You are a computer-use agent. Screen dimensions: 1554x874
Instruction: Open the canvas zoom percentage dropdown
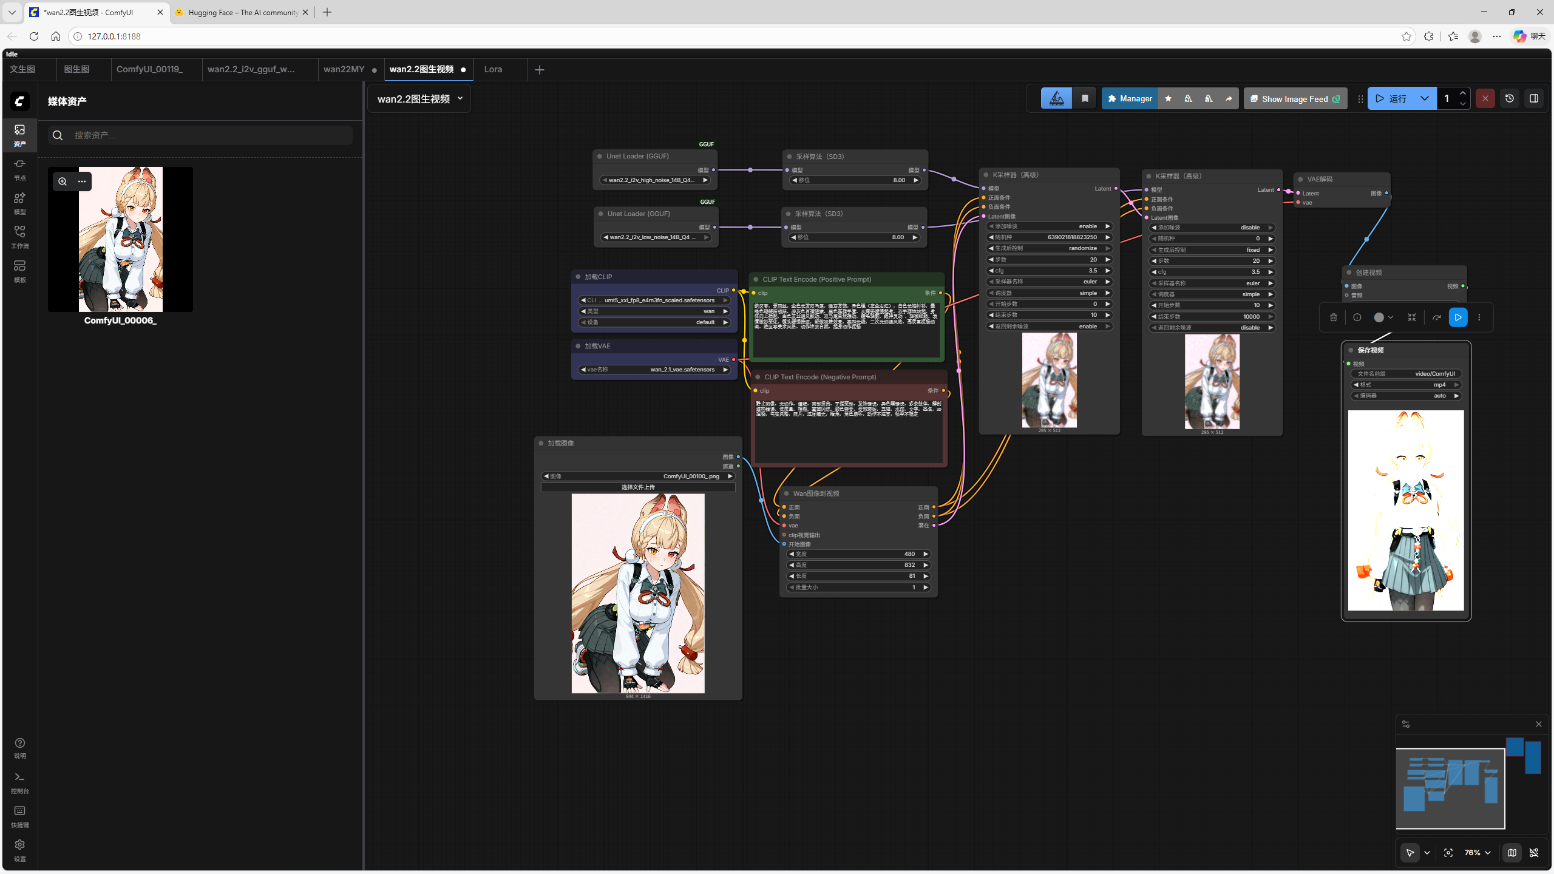1478,853
